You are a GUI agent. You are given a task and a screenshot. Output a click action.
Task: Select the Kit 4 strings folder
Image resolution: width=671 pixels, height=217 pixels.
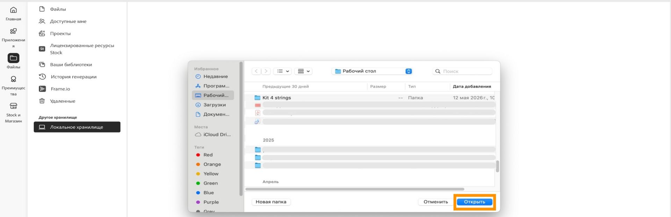(x=370, y=98)
